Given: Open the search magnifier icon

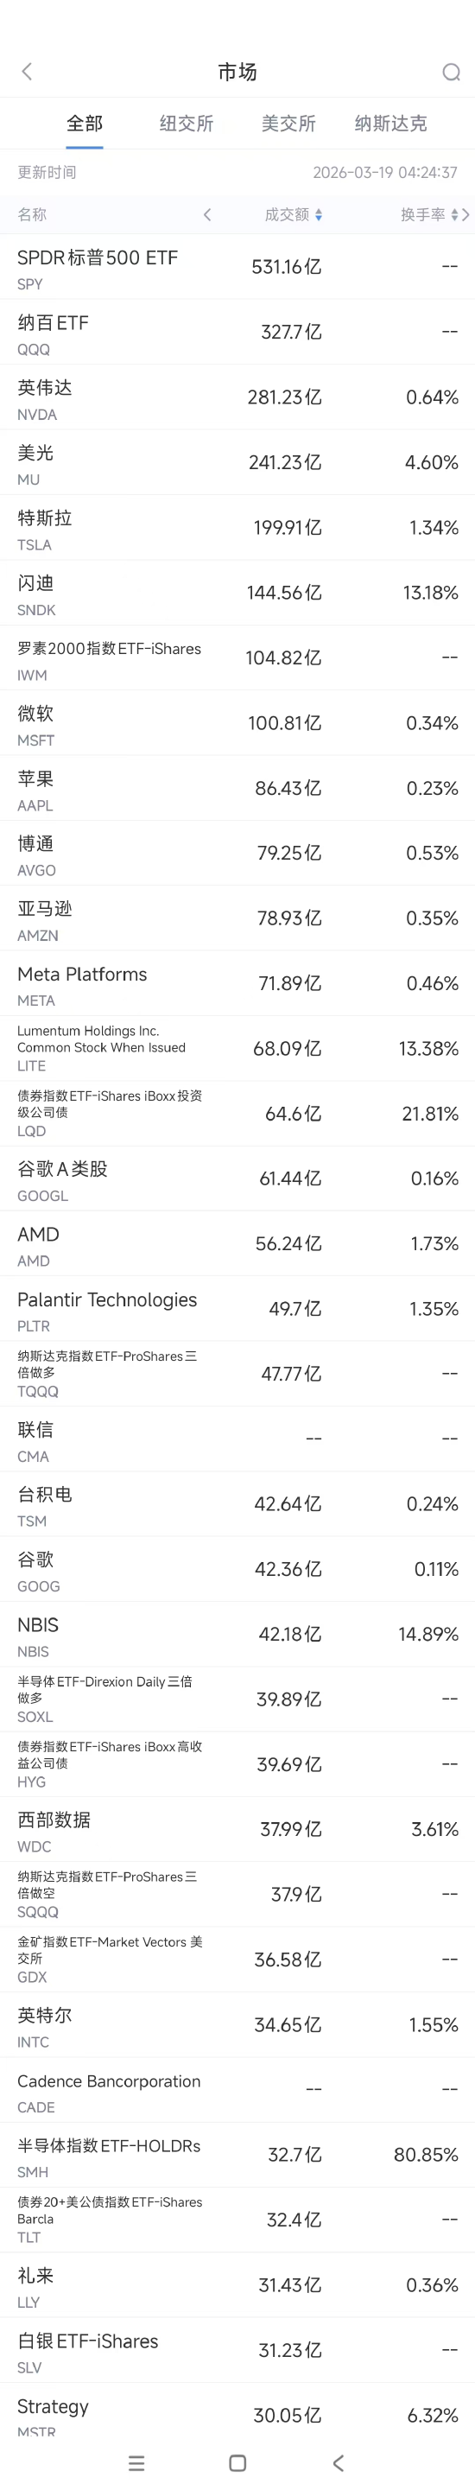Looking at the screenshot, I should coord(451,73).
